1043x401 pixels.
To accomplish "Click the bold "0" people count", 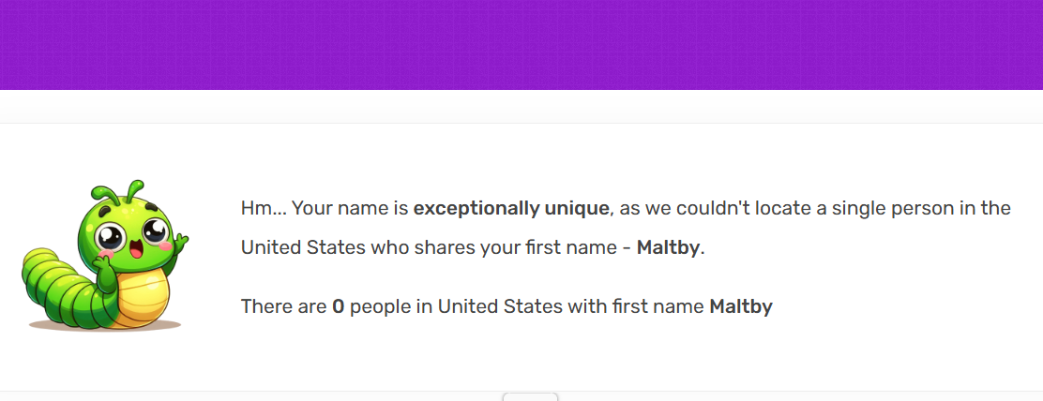I will pos(338,306).
